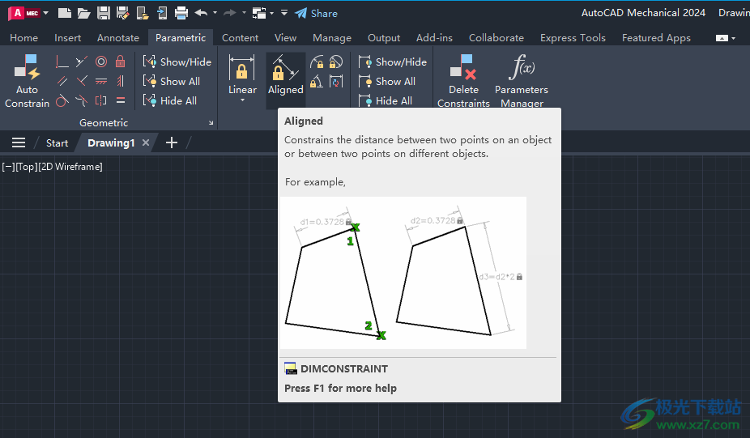Image resolution: width=750 pixels, height=438 pixels.
Task: Open ribbon minimize options dropdown
Action: pos(733,38)
